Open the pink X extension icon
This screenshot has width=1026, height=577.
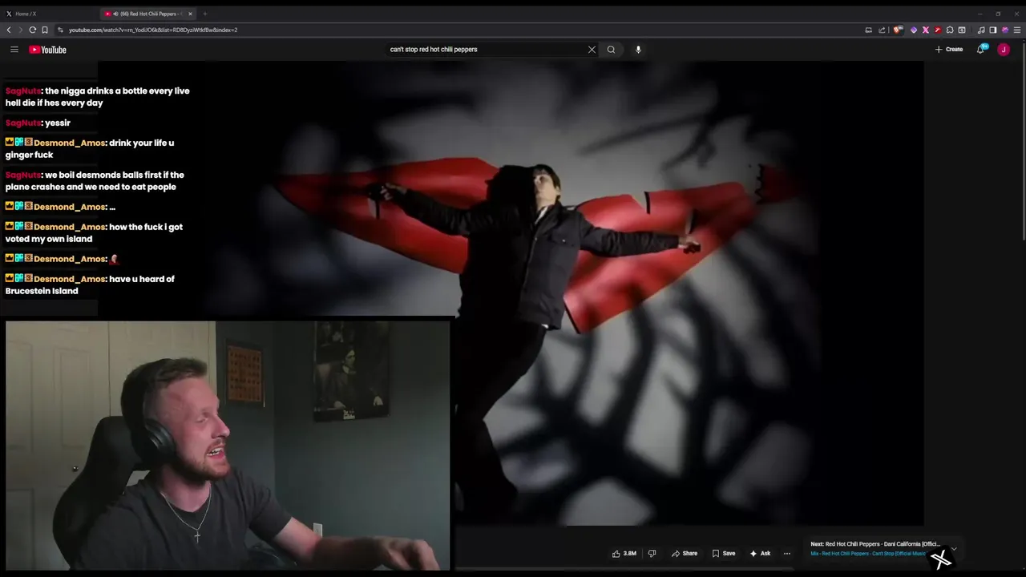click(x=926, y=30)
